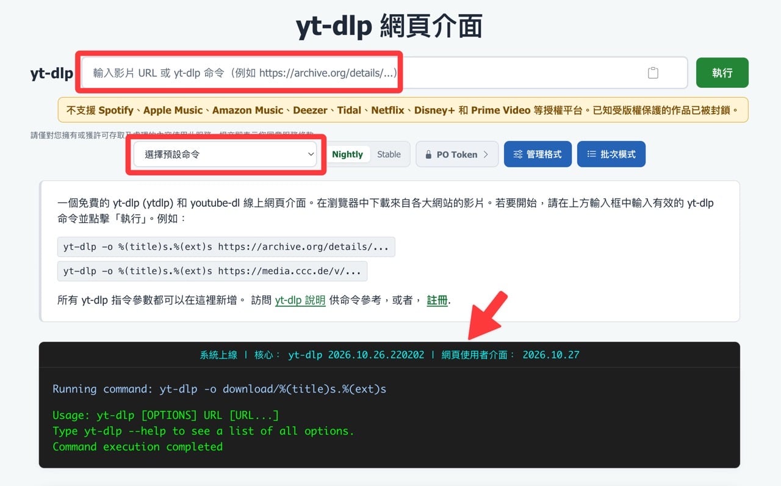Screen dimensions: 781x486
Task: Focus the video URL or command input field
Action: pyautogui.click(x=384, y=73)
